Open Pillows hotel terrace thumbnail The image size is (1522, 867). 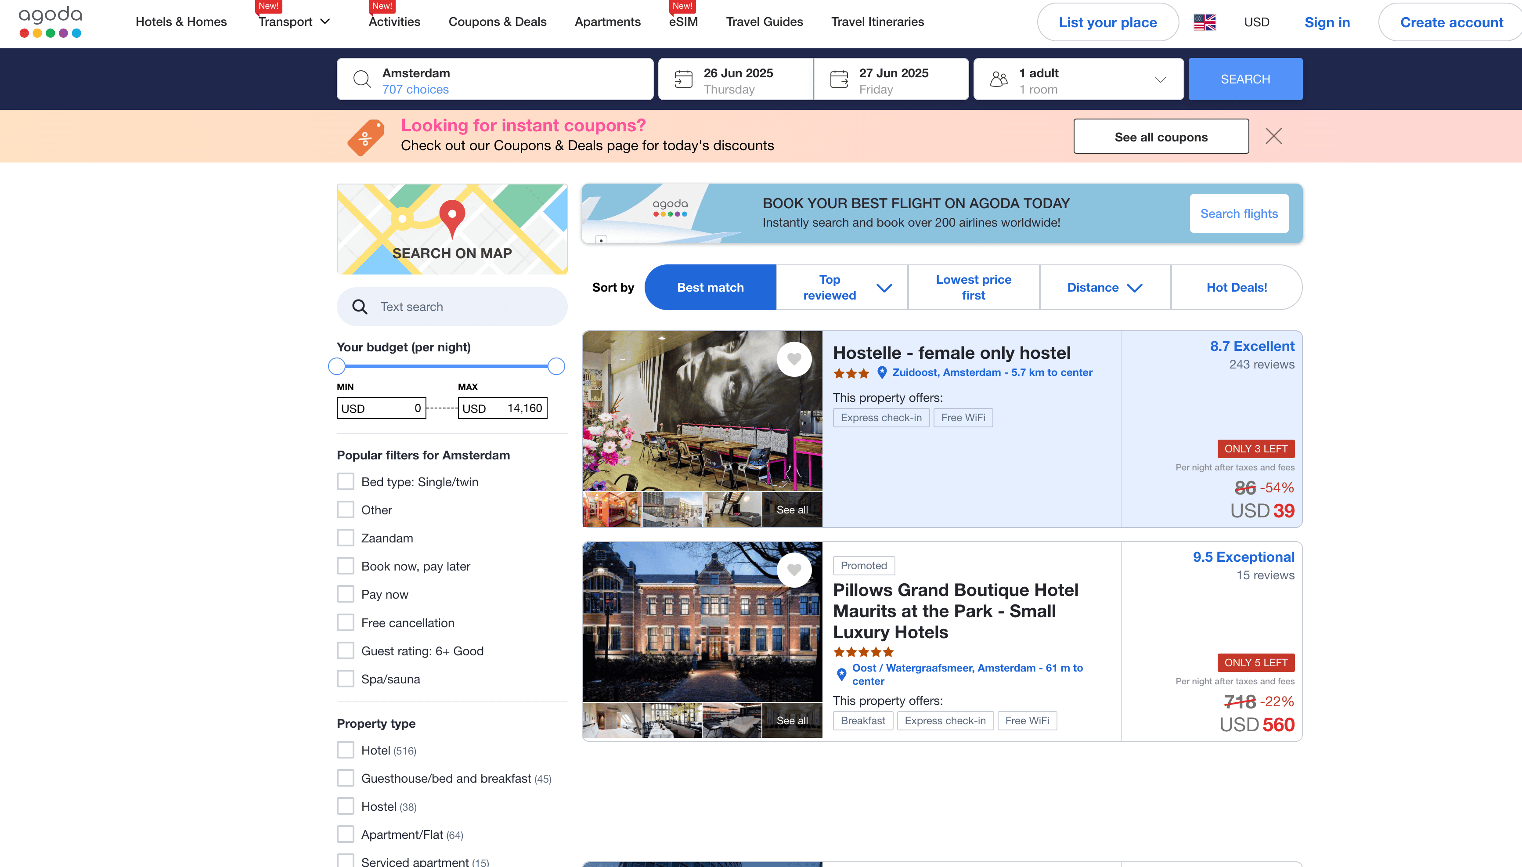tap(732, 720)
